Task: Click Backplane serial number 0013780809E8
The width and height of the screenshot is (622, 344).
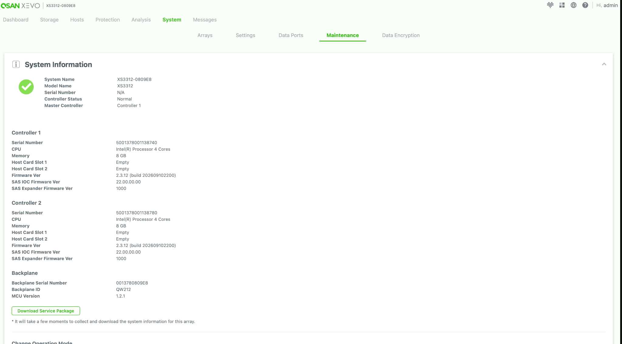Action: click(x=132, y=283)
